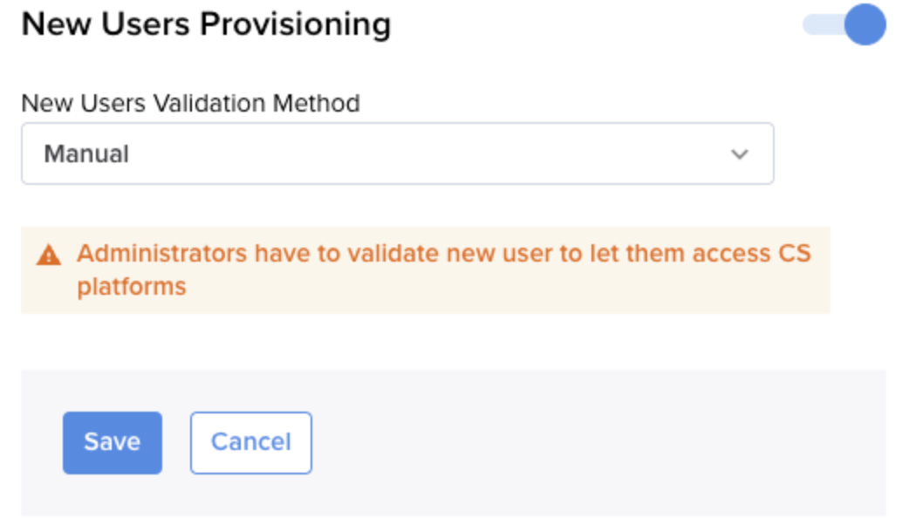This screenshot has width=909, height=525.
Task: Click the orange warning banner background
Action: coord(426,270)
